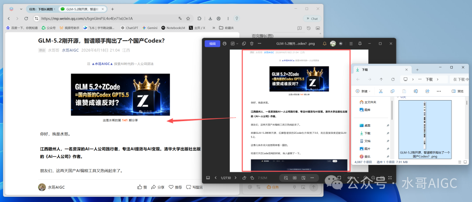The height and width of the screenshot is (202, 472).
Task: Click the HD enhance icon in viewer
Action: 295,178
